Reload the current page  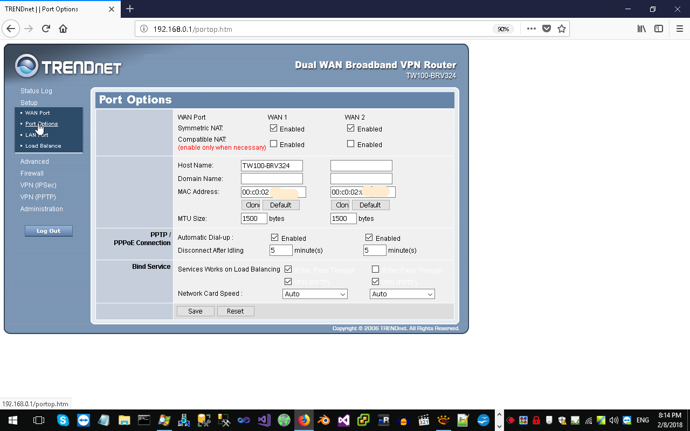click(x=46, y=29)
